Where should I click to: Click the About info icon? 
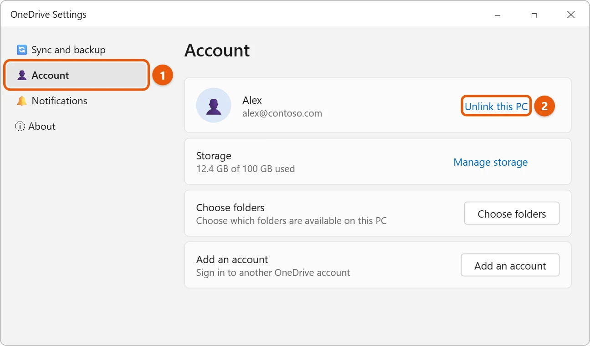click(20, 126)
